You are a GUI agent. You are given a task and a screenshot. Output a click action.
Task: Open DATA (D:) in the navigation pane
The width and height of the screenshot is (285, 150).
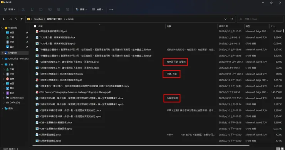pos(15,102)
